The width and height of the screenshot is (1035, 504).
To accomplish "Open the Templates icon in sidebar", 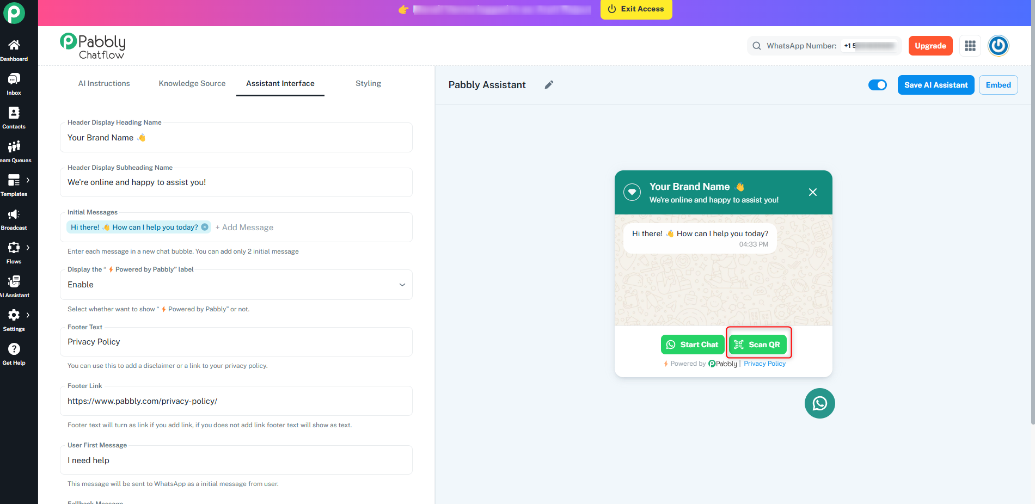I will point(14,180).
